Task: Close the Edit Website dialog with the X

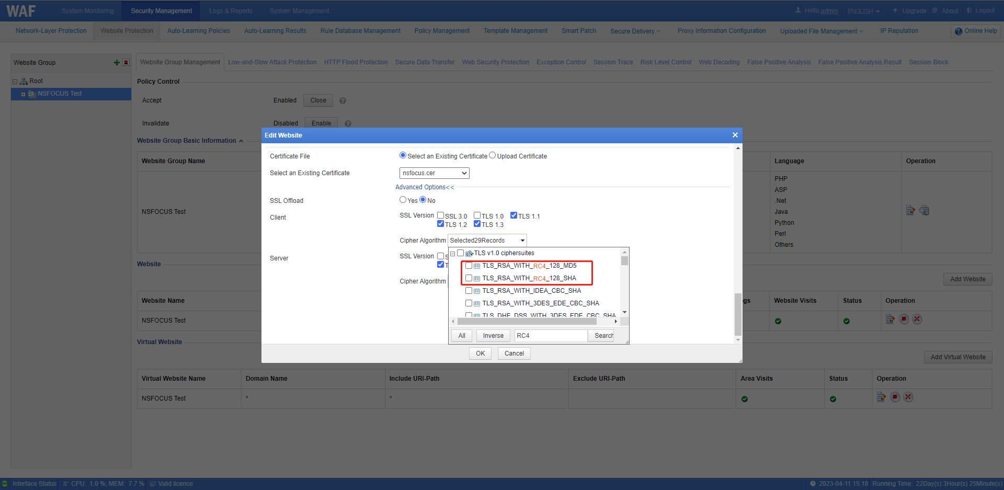Action: [735, 135]
